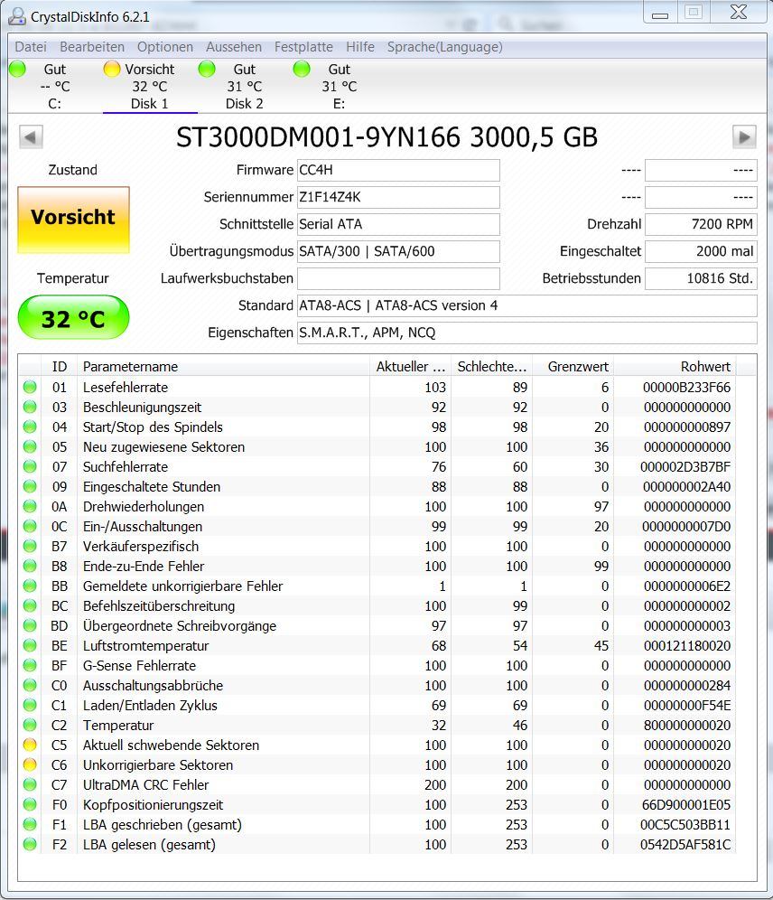Click the CrystalDiskInfo title bar app icon

click(x=17, y=16)
